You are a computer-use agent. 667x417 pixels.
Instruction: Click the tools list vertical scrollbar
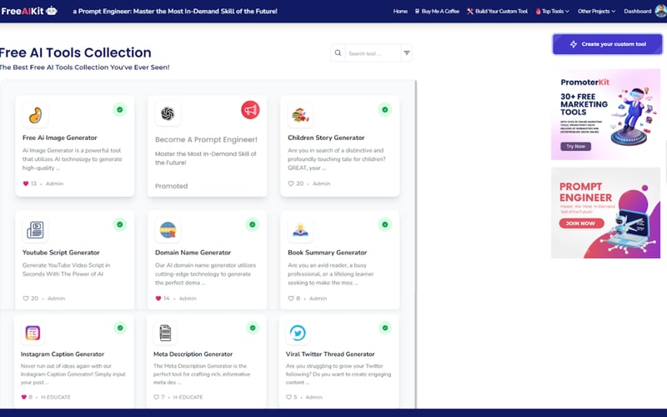[415, 244]
